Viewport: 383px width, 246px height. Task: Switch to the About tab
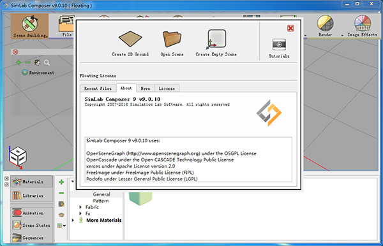click(x=126, y=88)
